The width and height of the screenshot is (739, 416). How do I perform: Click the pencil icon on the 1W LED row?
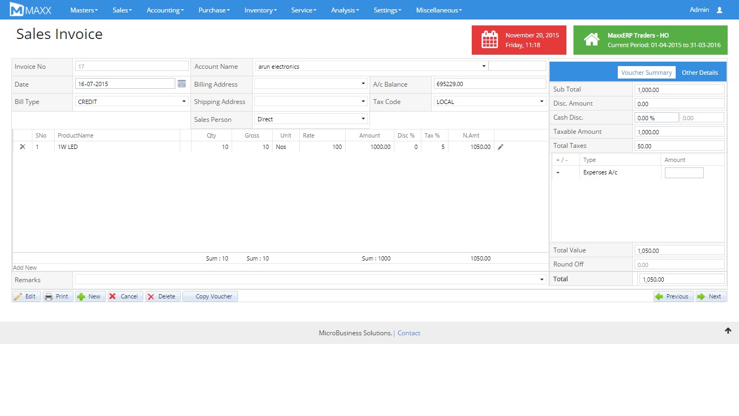point(500,147)
